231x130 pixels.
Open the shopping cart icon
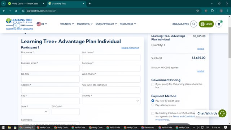tap(219, 24)
